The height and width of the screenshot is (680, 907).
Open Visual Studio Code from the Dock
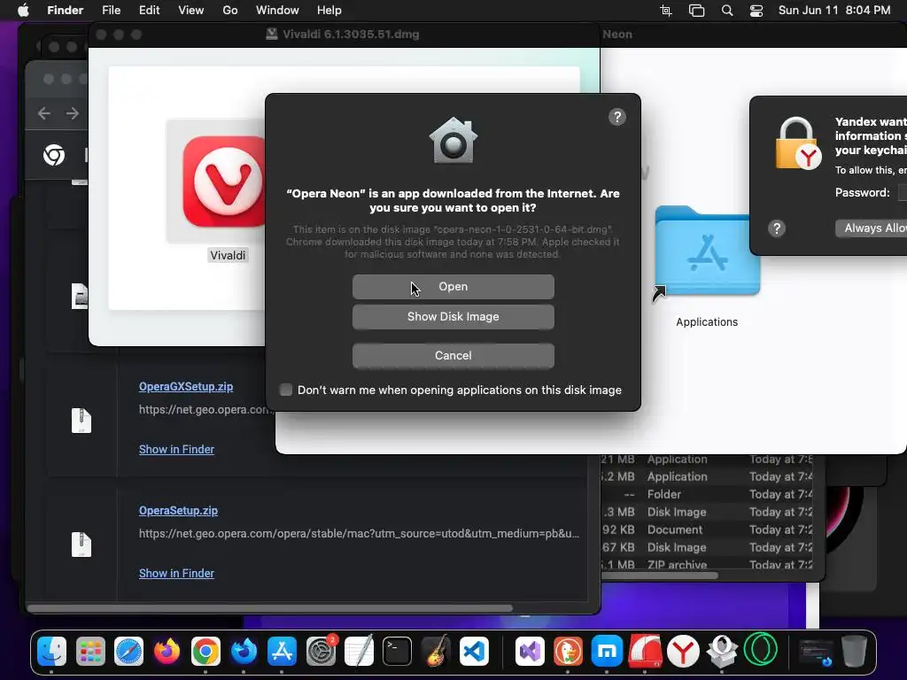(x=474, y=651)
